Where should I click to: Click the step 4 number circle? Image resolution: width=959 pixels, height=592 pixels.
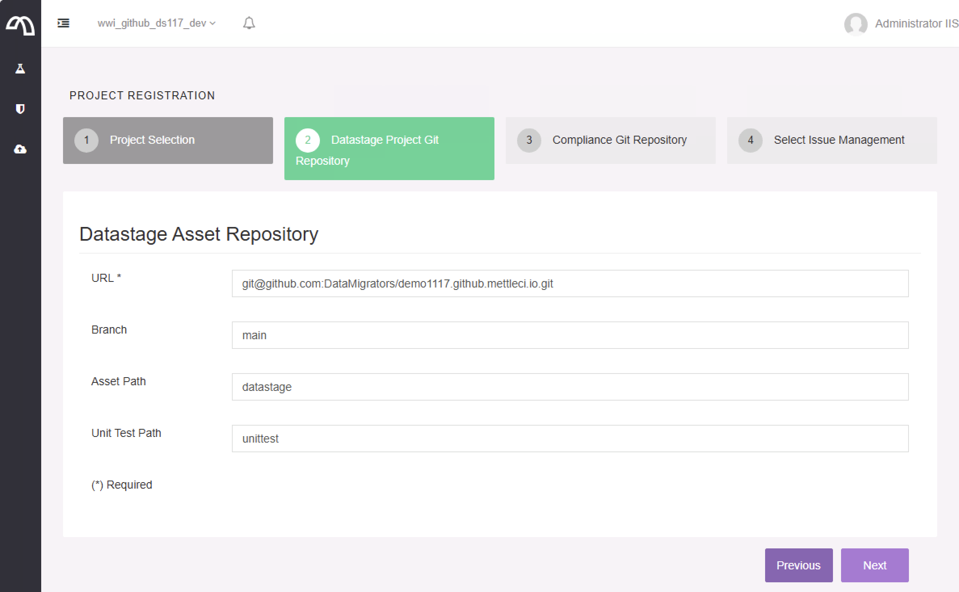pyautogui.click(x=750, y=140)
